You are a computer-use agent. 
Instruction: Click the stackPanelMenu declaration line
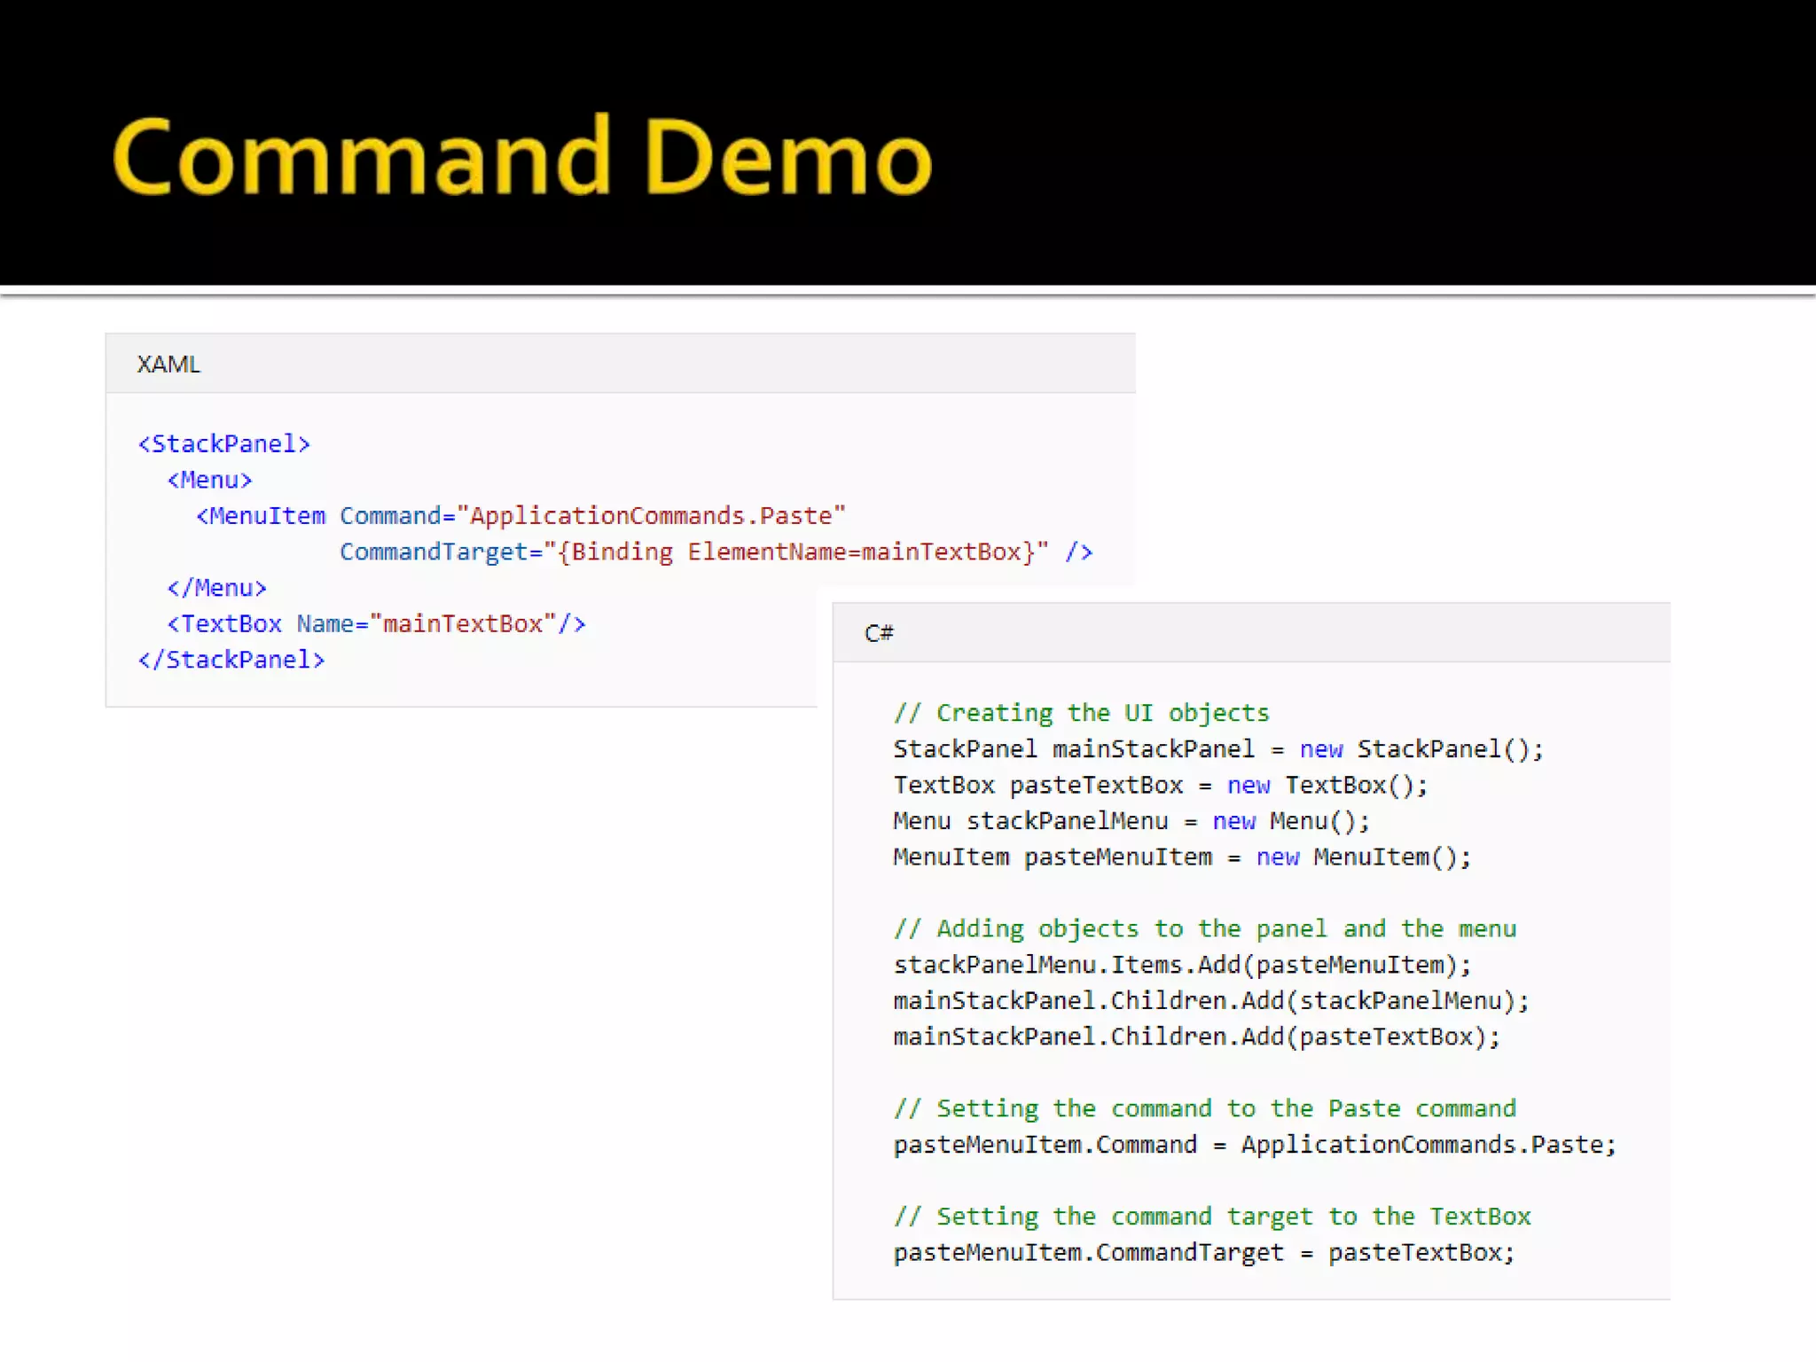point(1131,821)
